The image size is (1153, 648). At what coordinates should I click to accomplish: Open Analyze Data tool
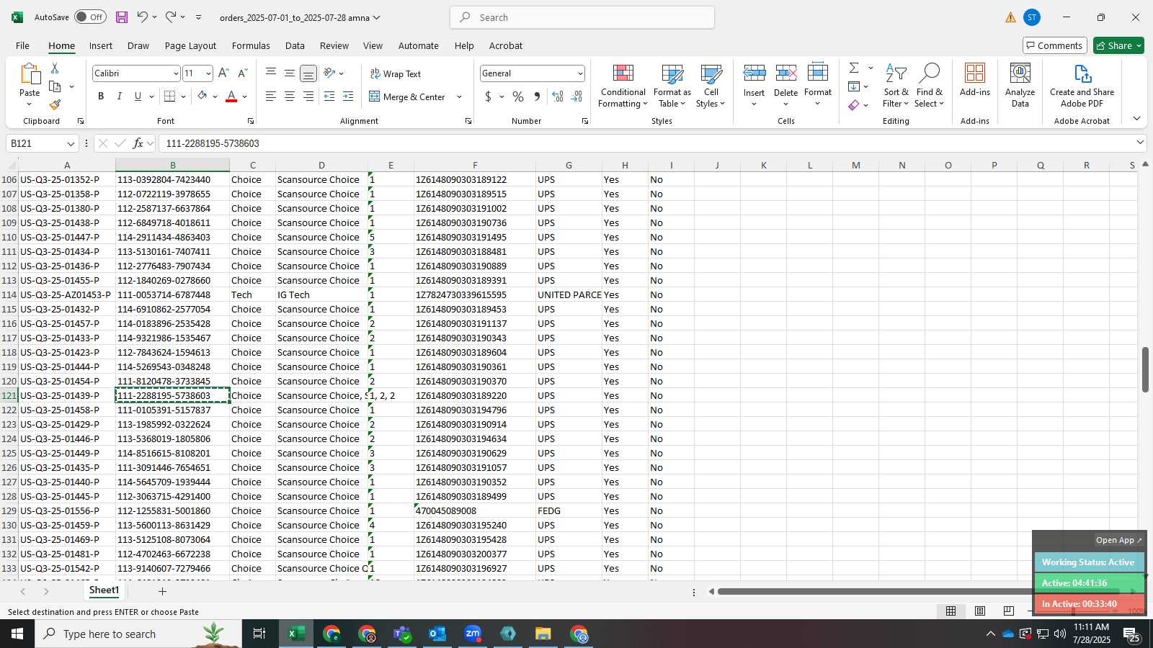[x=1020, y=85]
